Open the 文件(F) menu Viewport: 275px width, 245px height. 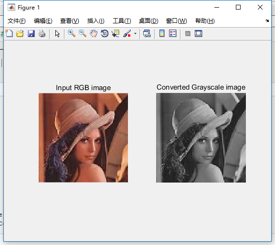click(x=17, y=21)
